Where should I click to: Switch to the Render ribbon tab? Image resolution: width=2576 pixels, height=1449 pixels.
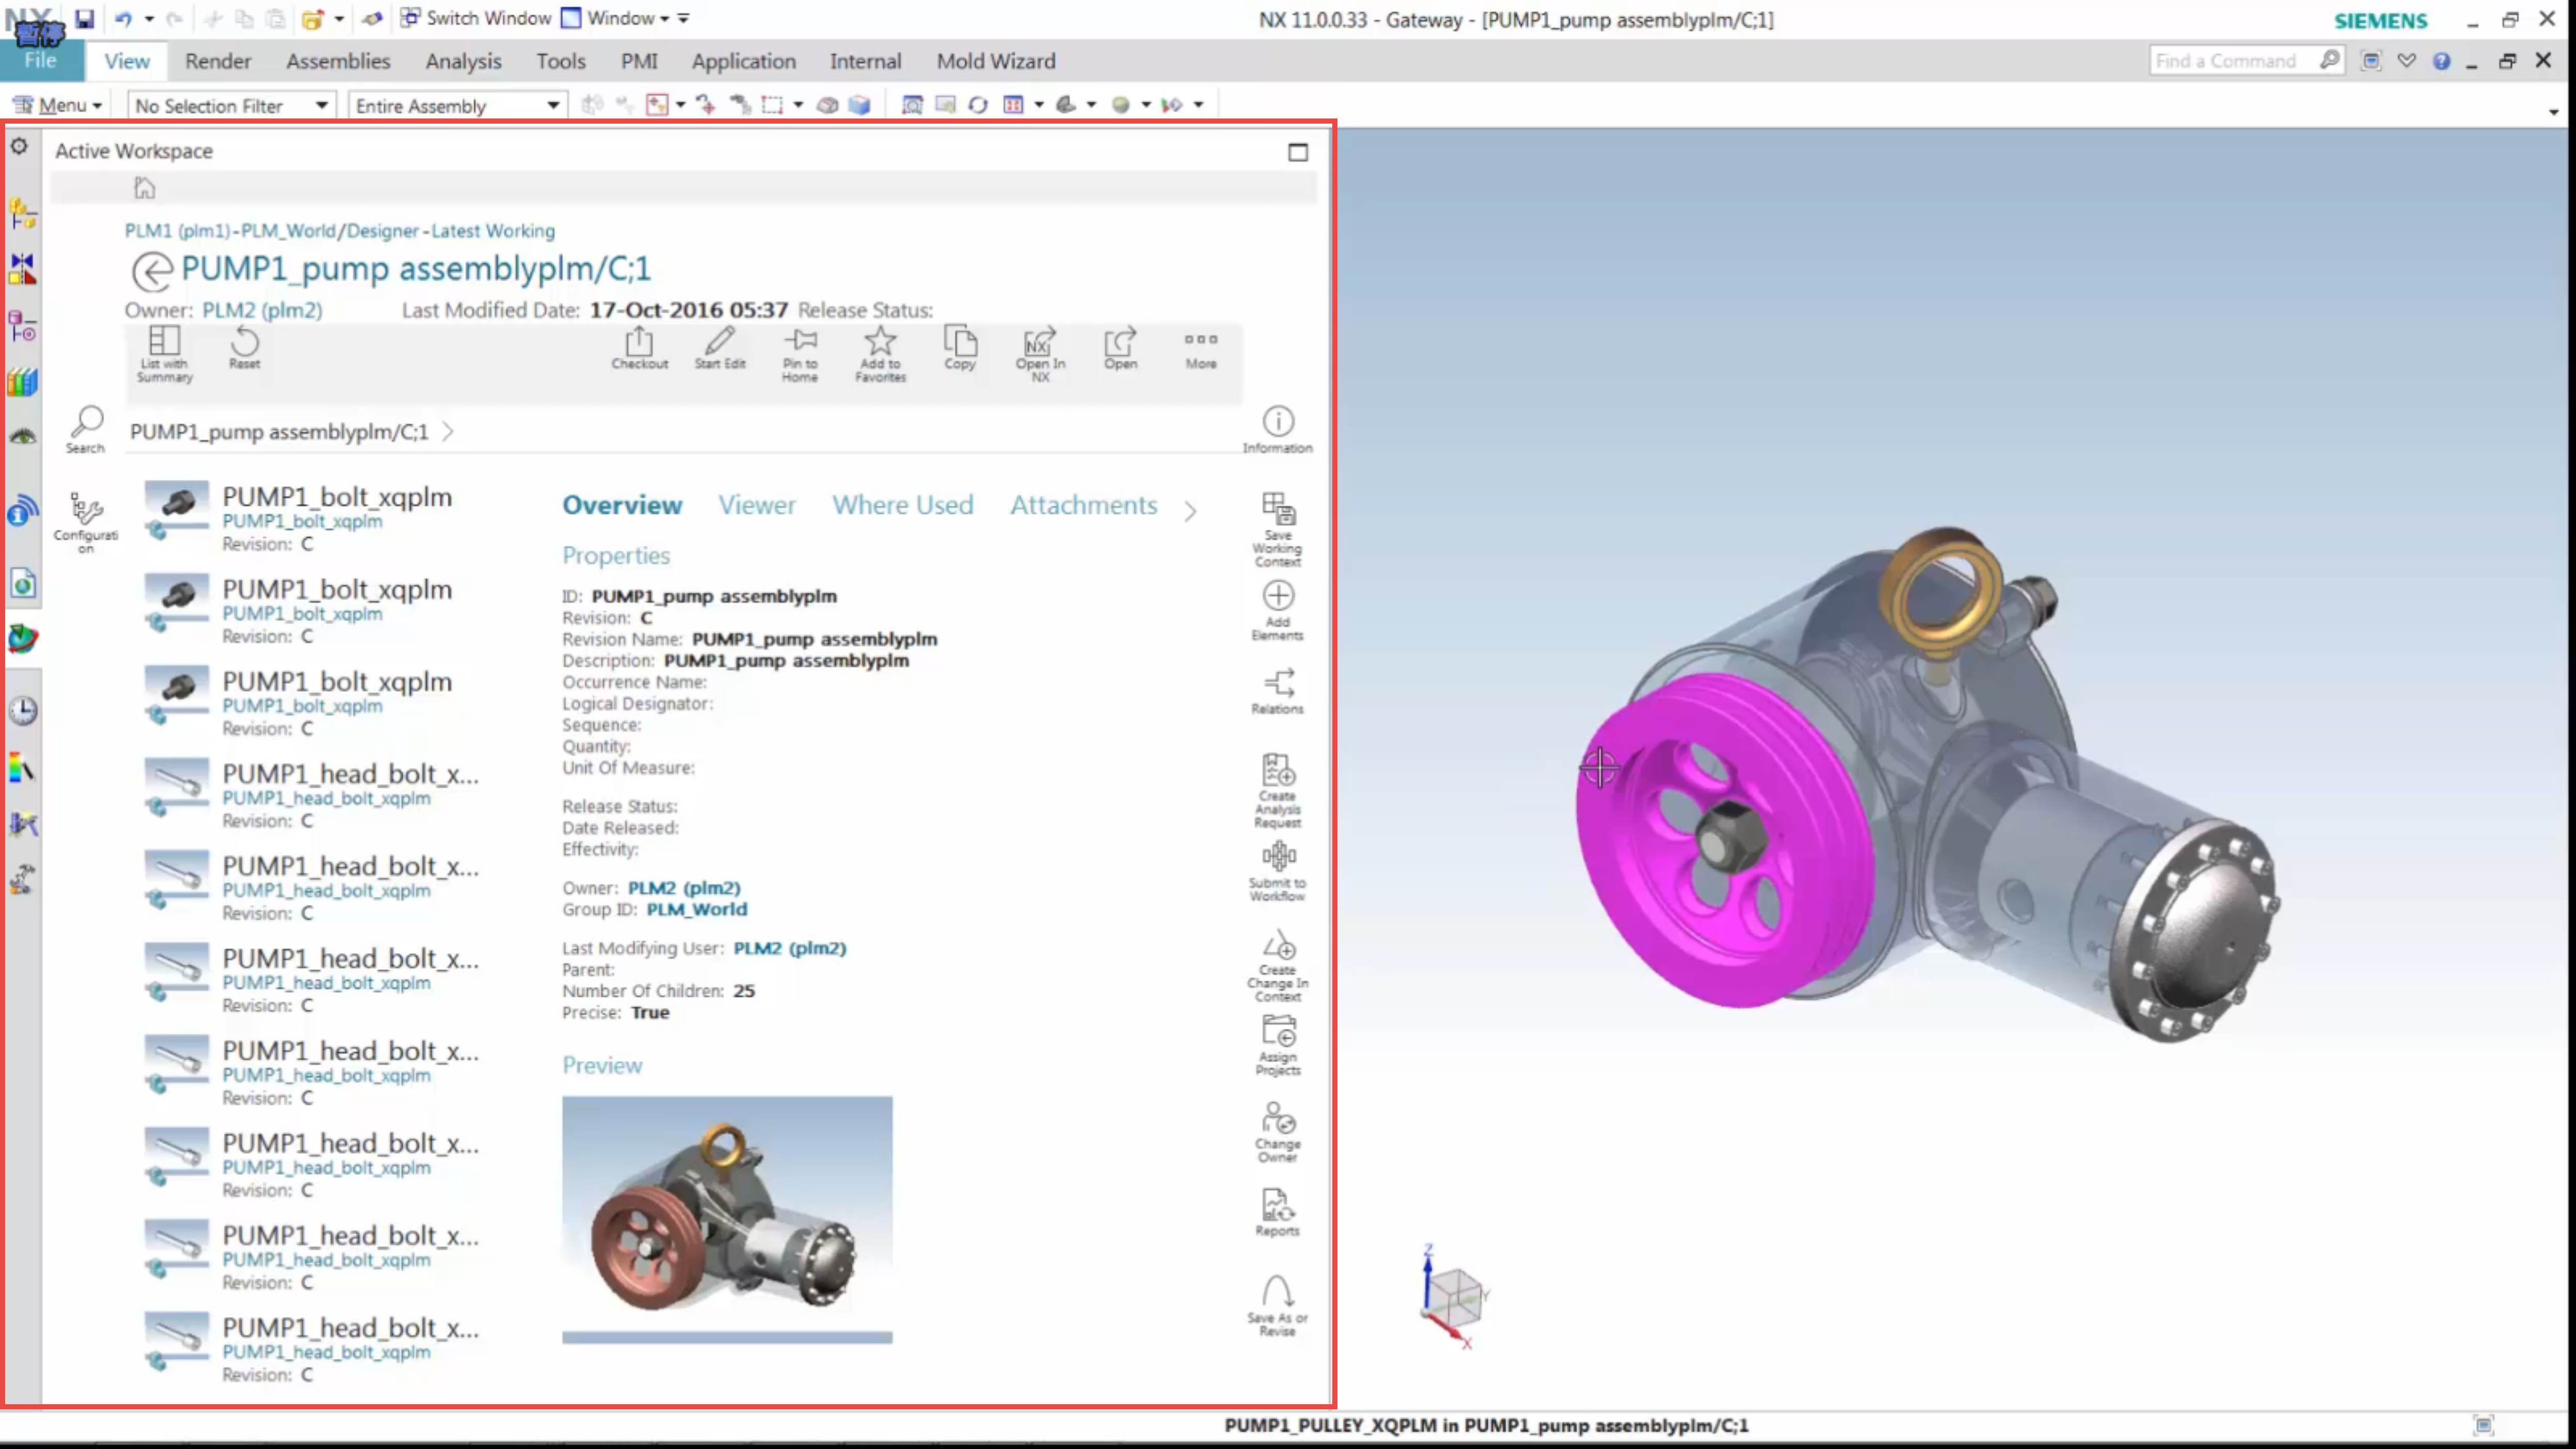[x=218, y=61]
